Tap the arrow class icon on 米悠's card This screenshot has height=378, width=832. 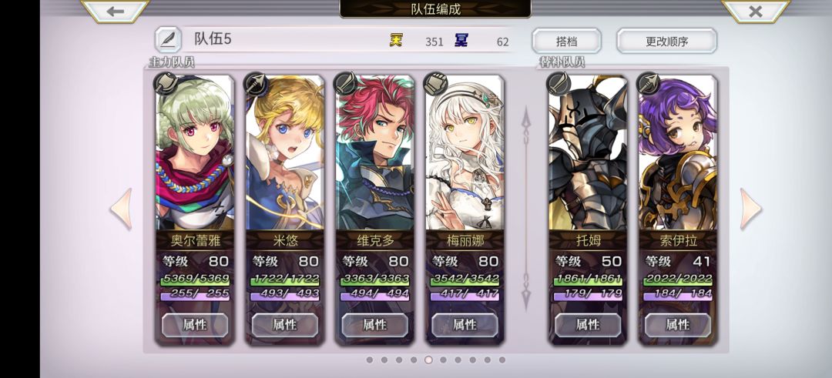[256, 84]
